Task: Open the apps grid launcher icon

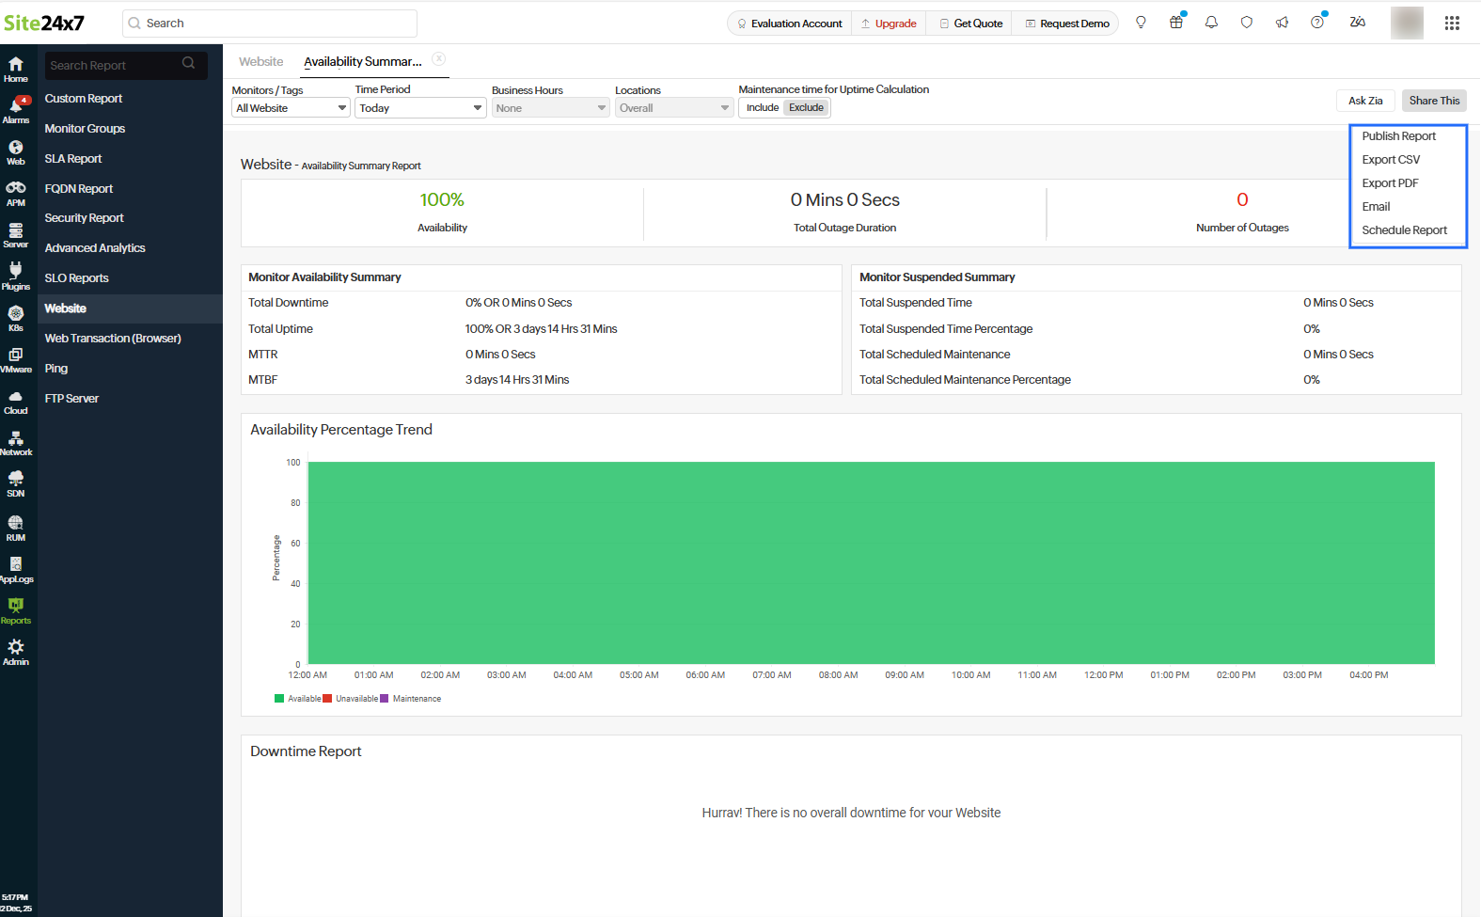Action: click(x=1452, y=23)
